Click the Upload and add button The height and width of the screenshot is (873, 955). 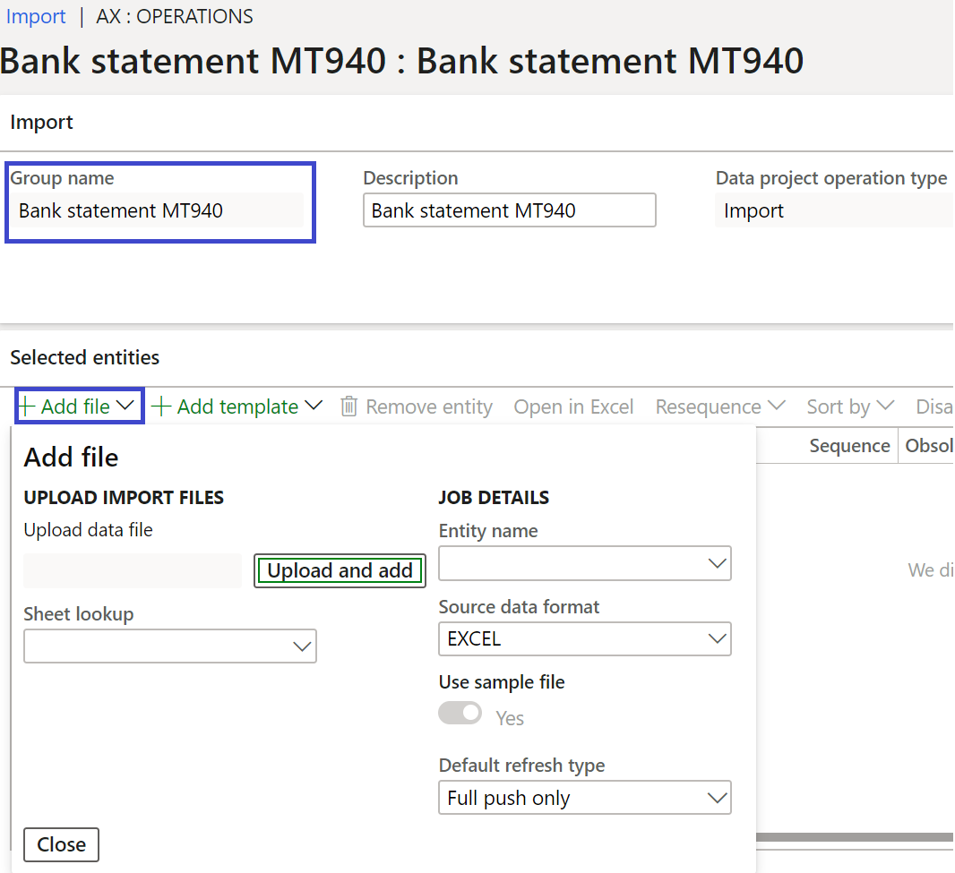340,570
